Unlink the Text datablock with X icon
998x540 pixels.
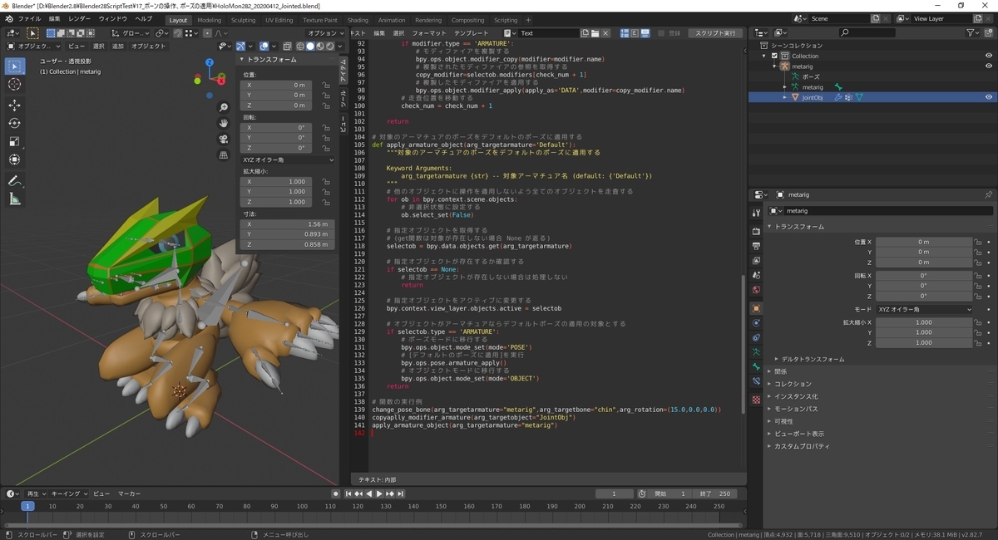tap(605, 33)
